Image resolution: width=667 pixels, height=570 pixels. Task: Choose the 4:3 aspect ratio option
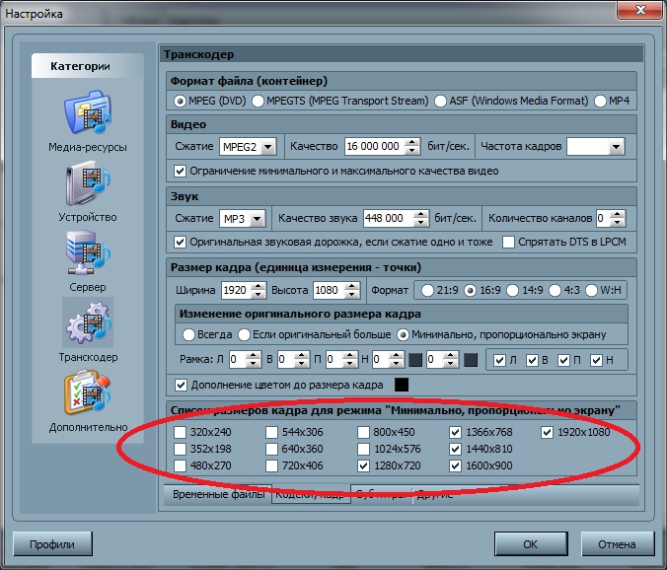click(553, 290)
